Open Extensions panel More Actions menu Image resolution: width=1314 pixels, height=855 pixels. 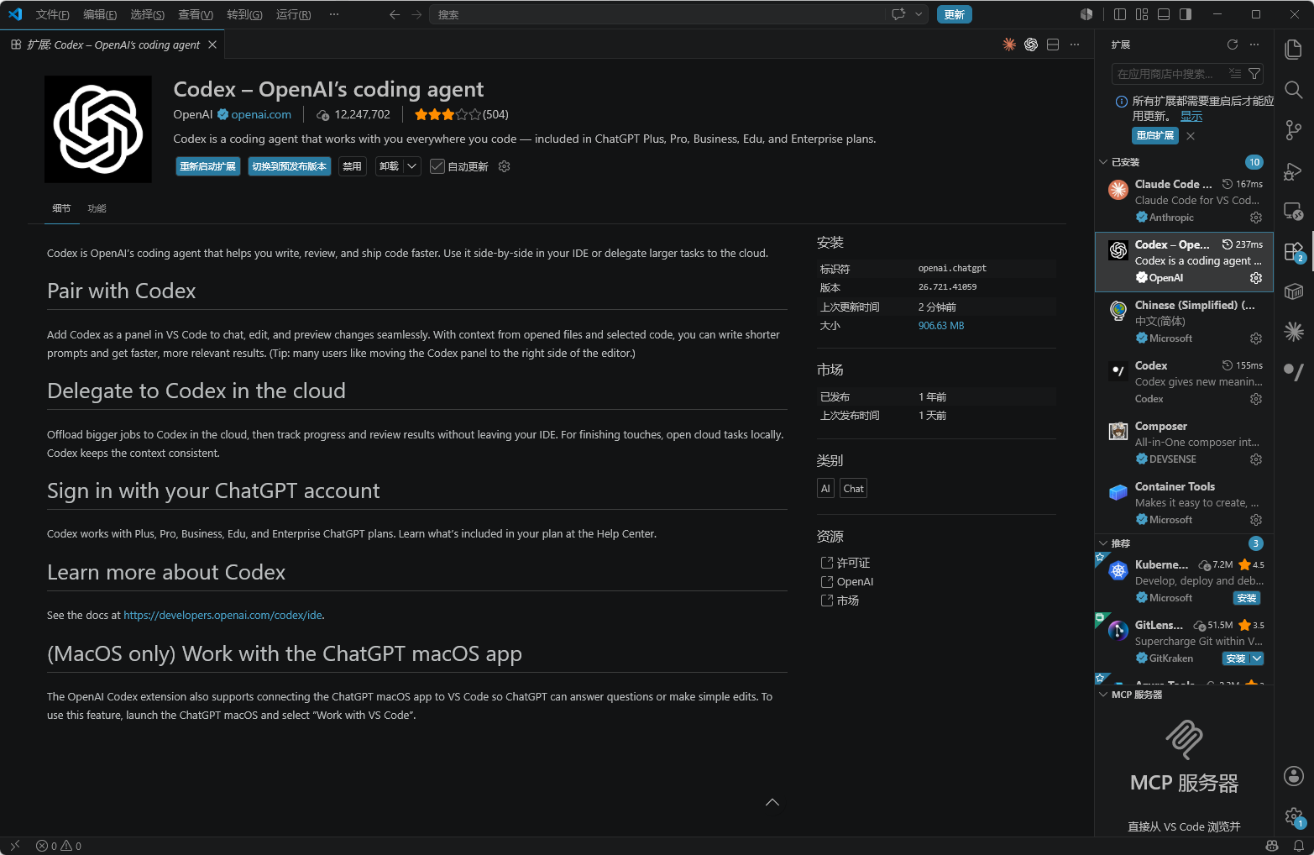pos(1254,45)
